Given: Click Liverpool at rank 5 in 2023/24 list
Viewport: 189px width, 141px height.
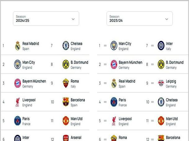Looking at the screenshot, I should point(125,119).
